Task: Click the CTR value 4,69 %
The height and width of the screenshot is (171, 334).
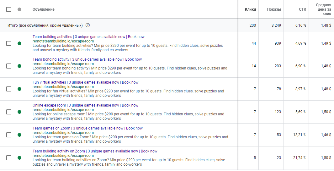Action: (300, 43)
